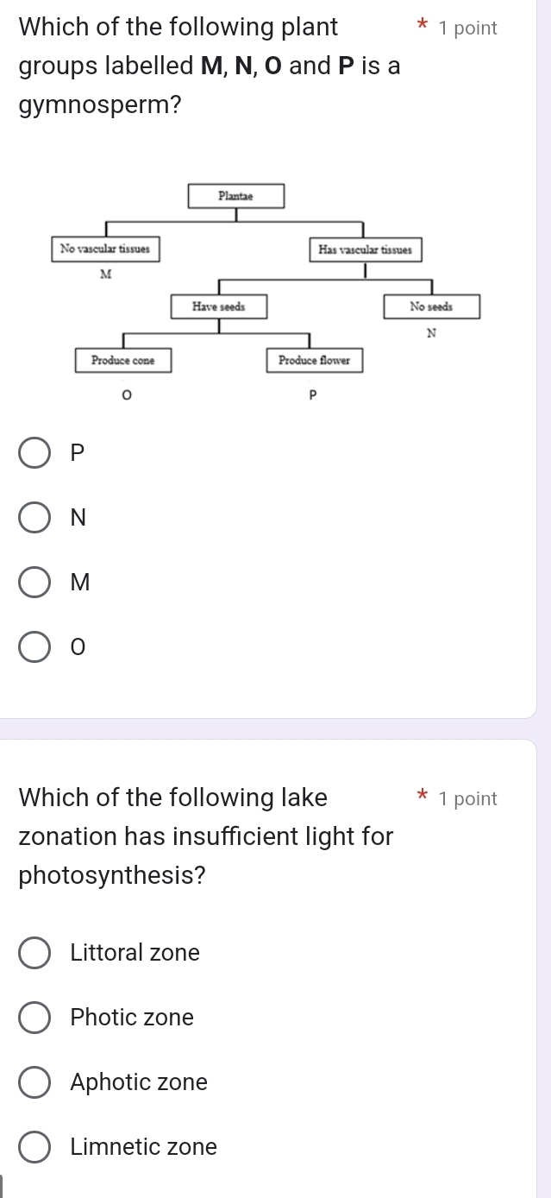
Task: Click the 'No vascular tissues' diagram box
Action: coord(104,249)
